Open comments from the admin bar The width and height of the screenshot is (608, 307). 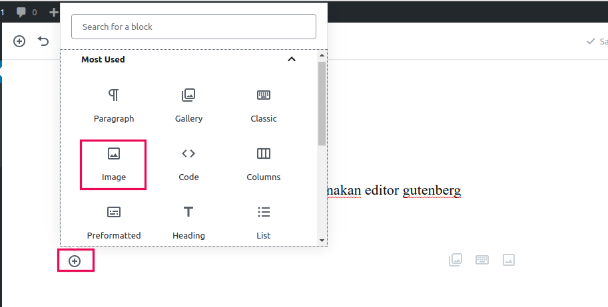[x=27, y=12]
